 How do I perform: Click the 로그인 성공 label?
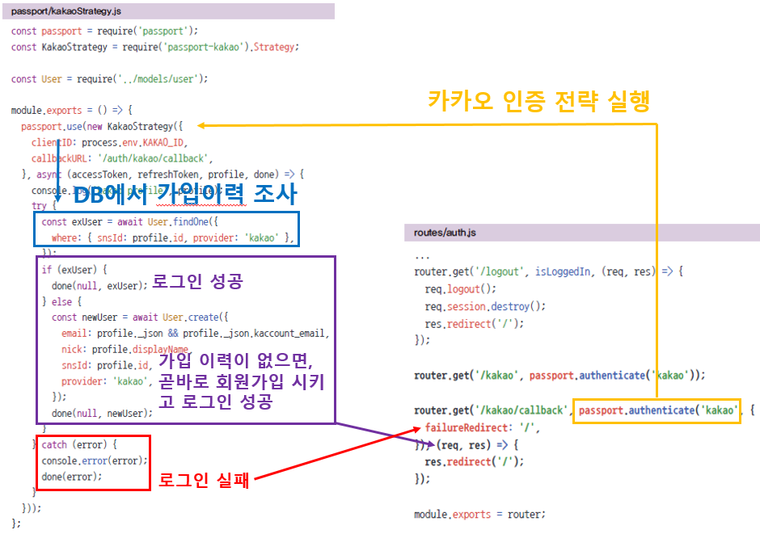197,281
